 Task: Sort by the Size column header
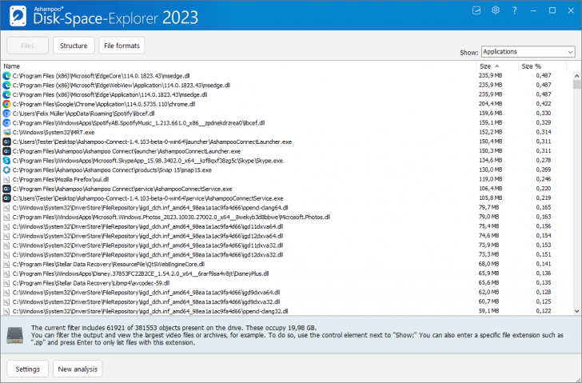click(497, 66)
